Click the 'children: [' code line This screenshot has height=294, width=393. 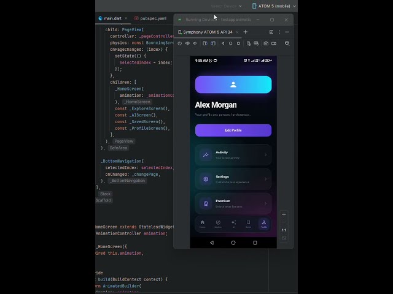tap(123, 82)
